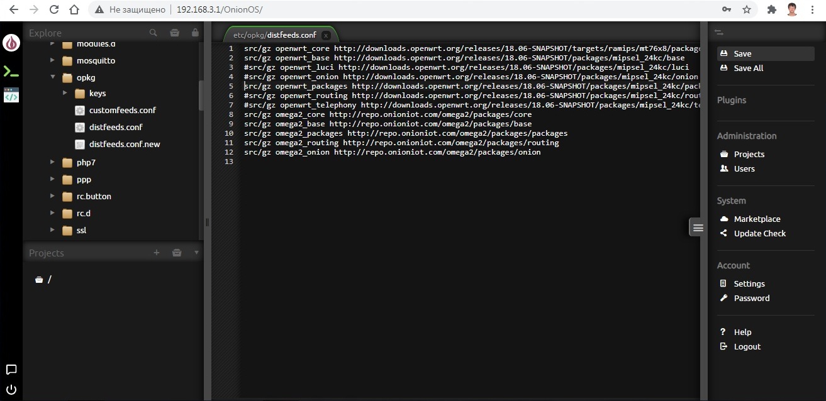Open Projects under Administration
This screenshot has width=826, height=401.
(749, 154)
